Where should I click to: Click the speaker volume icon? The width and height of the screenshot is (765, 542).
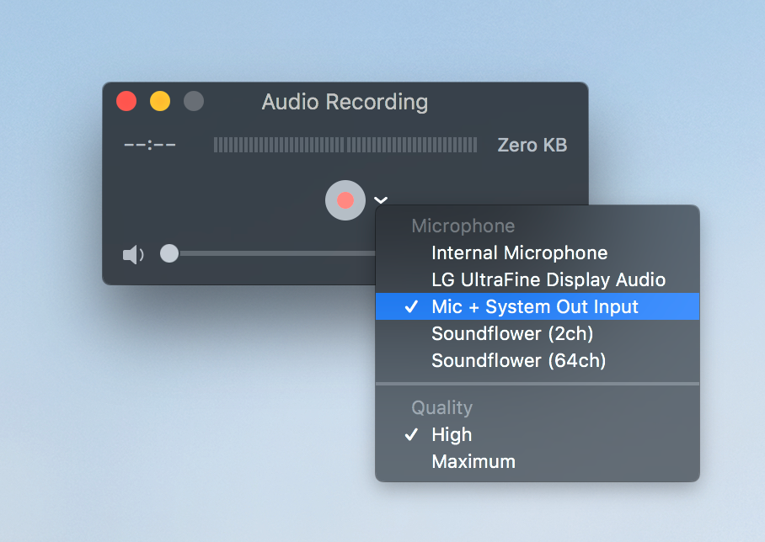coord(133,254)
